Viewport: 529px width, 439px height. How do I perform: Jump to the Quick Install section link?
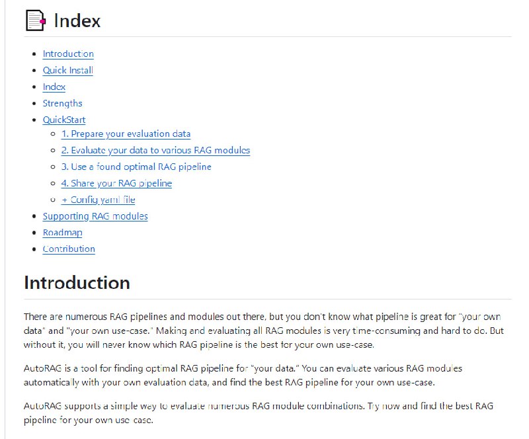67,71
